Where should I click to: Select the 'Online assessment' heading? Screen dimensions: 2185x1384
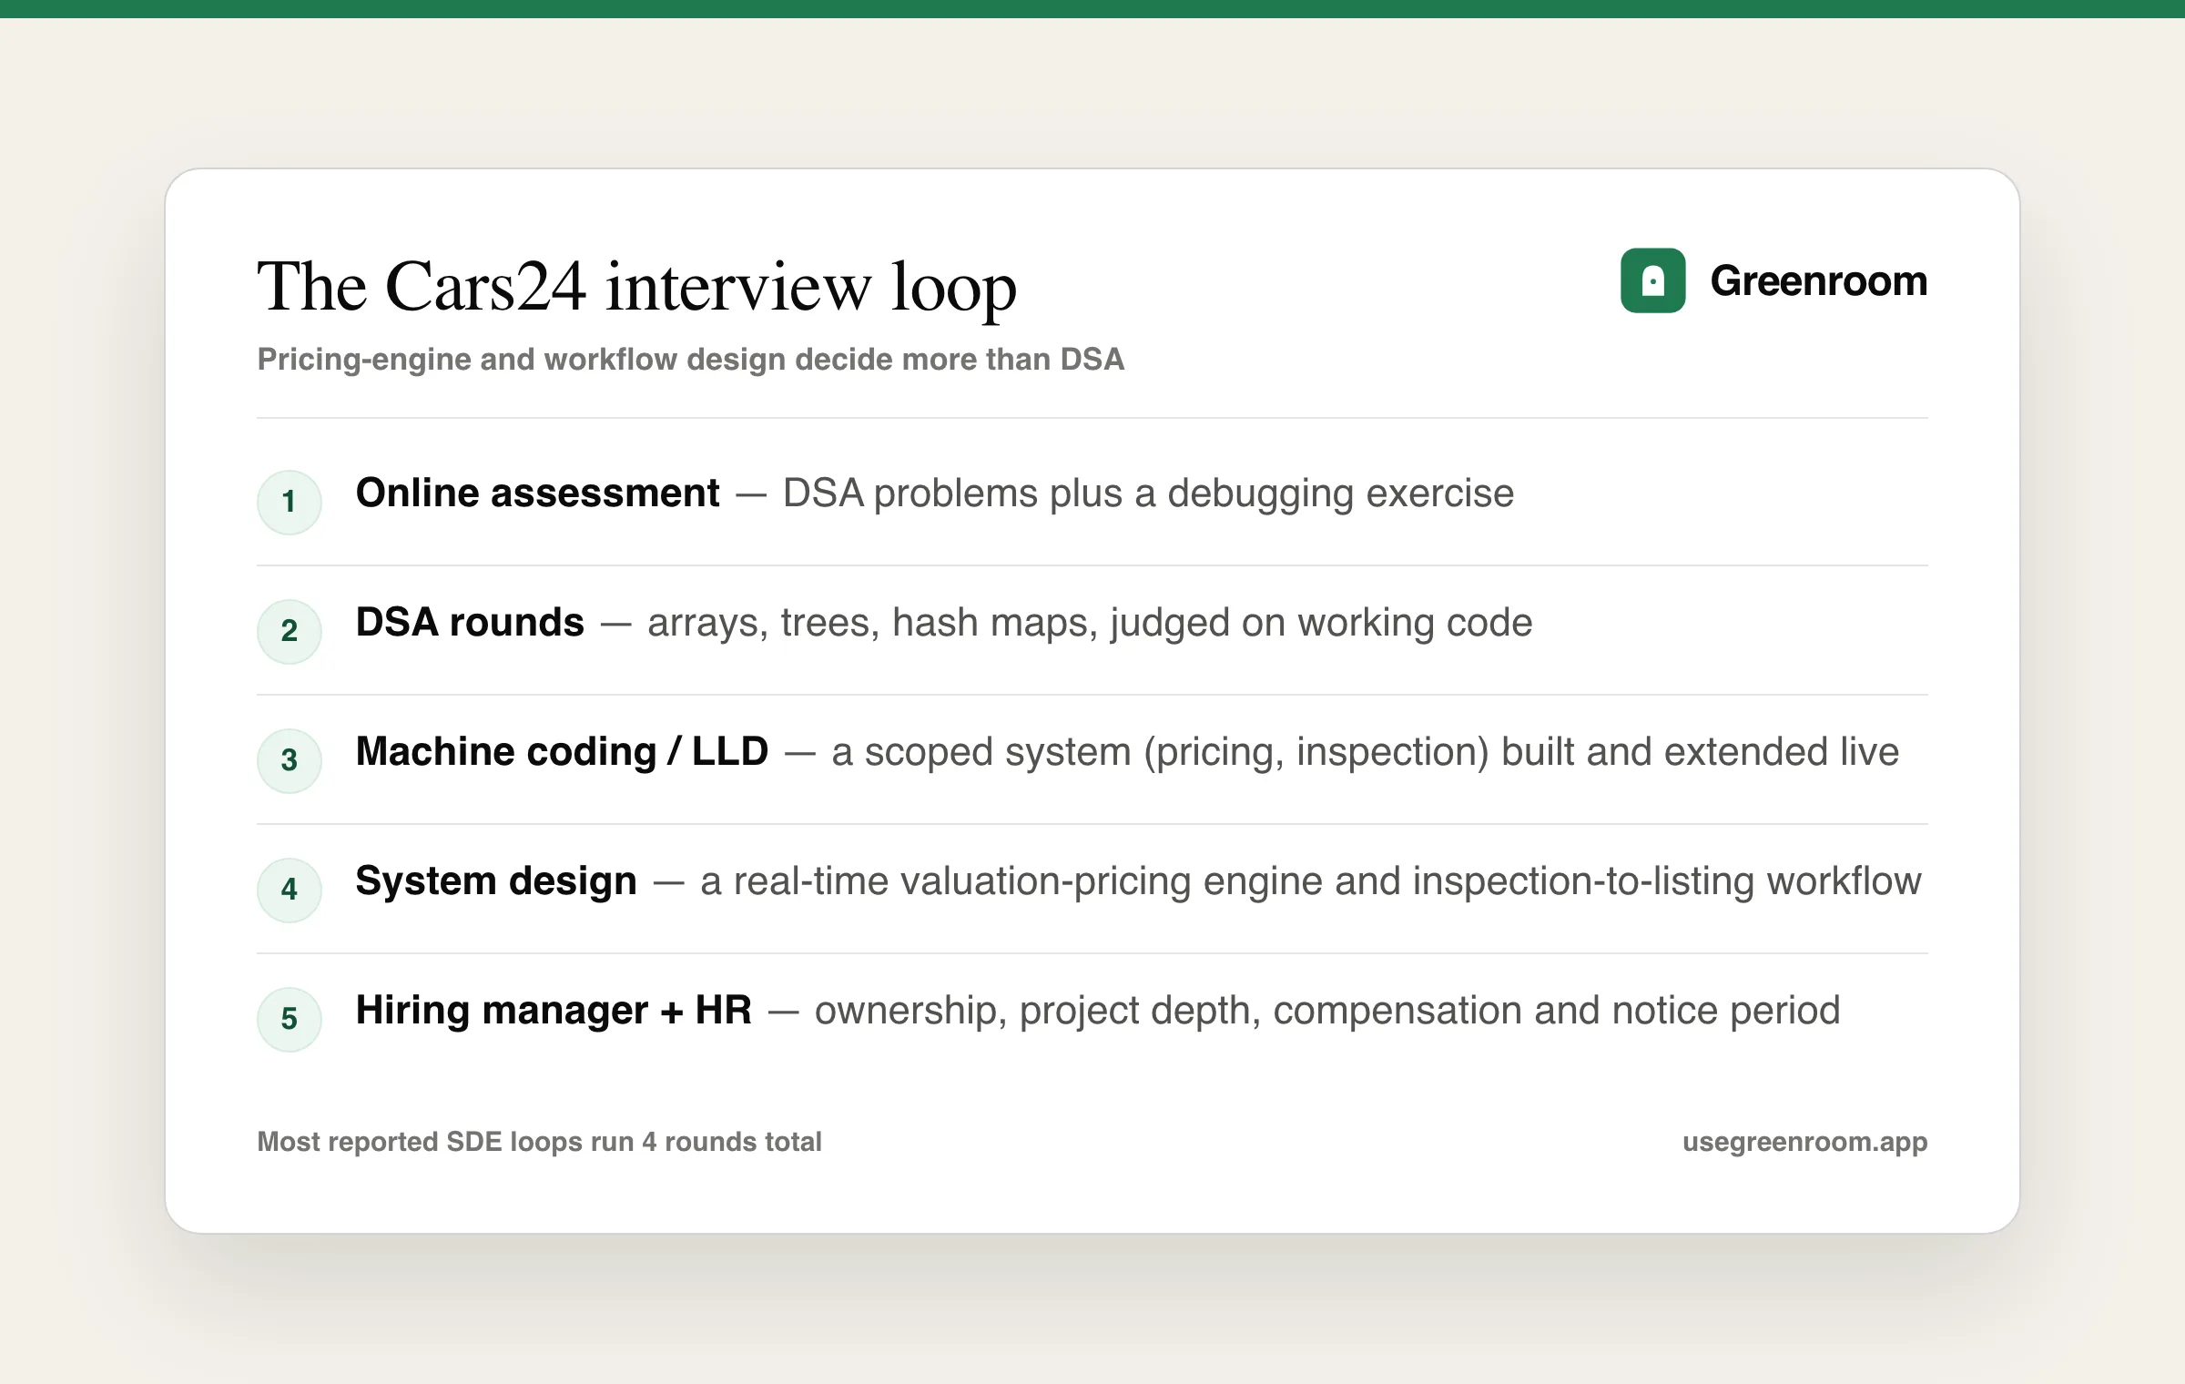[x=537, y=493]
